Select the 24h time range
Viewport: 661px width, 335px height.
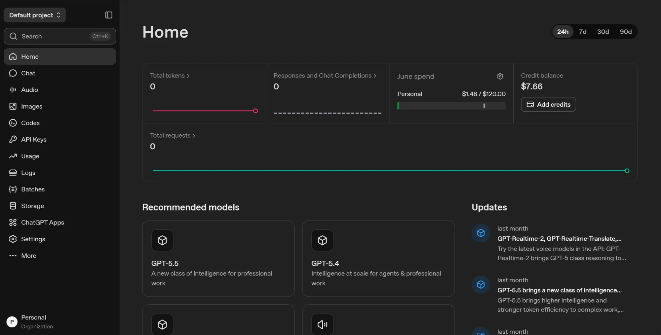click(x=563, y=32)
